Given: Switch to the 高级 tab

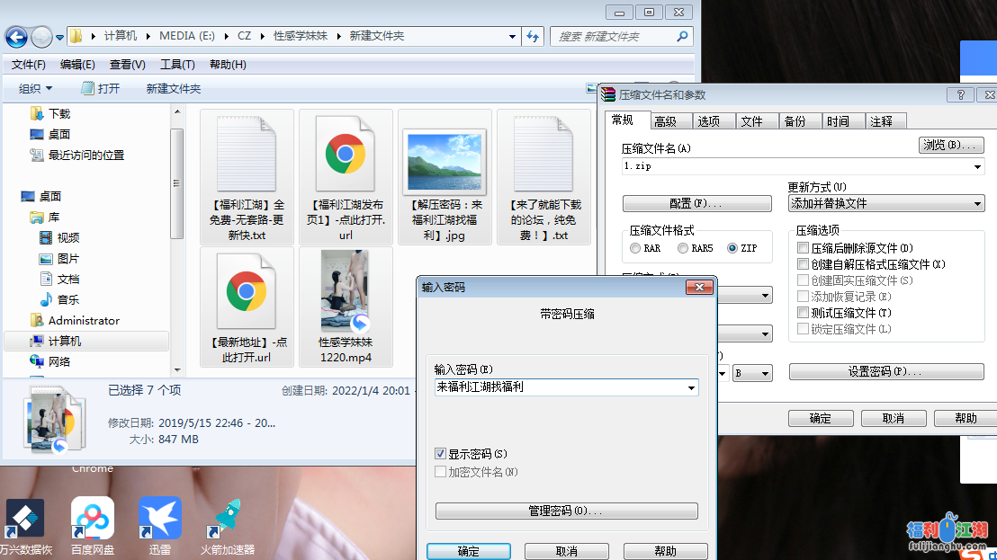Looking at the screenshot, I should [x=666, y=121].
